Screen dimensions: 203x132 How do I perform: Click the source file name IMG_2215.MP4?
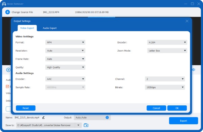point(51,12)
